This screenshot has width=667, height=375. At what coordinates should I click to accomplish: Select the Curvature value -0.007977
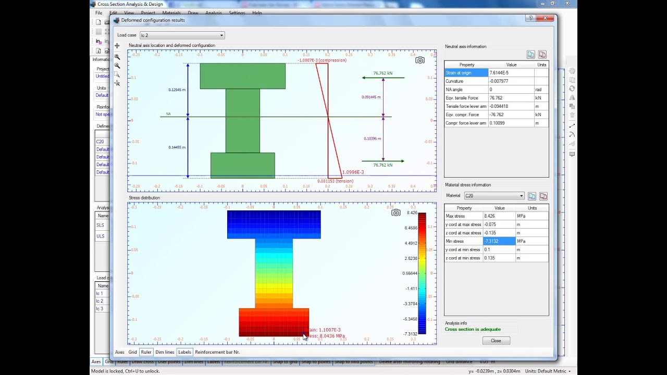[511, 81]
